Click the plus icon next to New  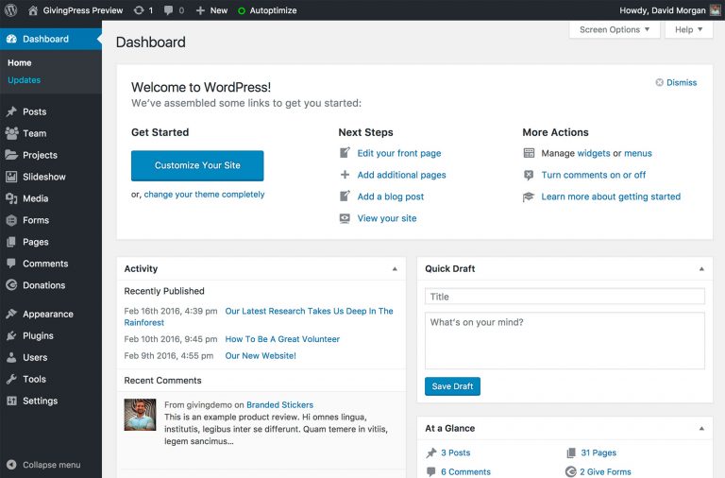click(200, 10)
